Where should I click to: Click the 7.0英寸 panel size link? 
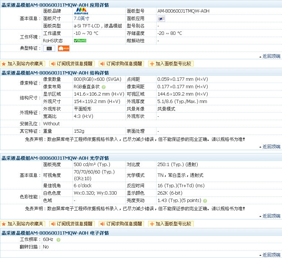[81, 19]
